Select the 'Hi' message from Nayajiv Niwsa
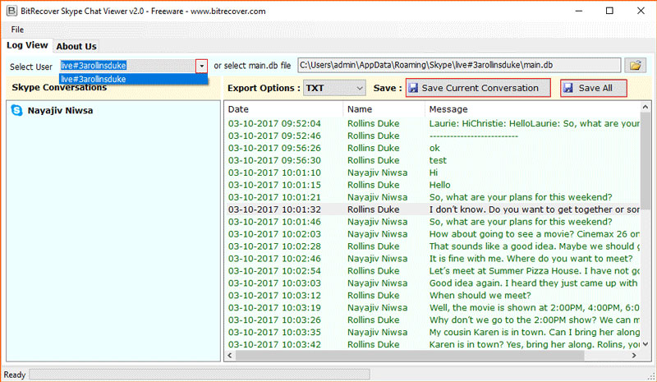 coord(433,173)
